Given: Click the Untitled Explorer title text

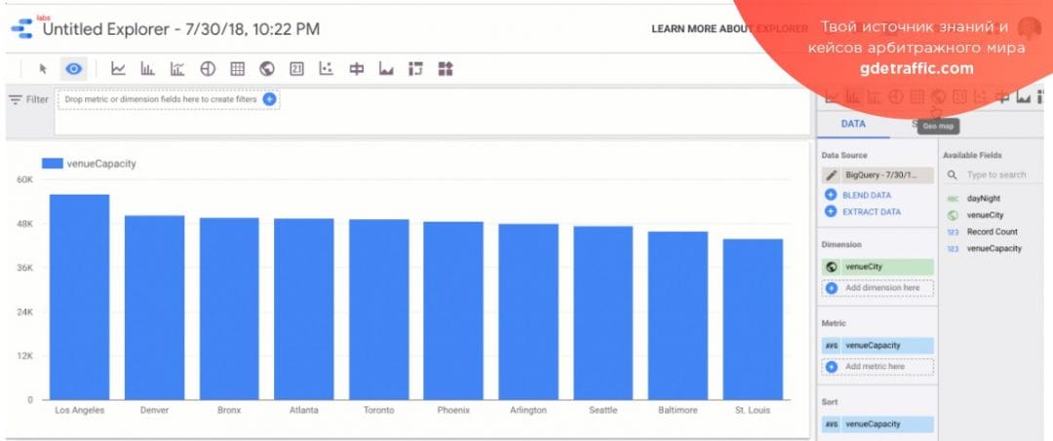Looking at the screenshot, I should point(181,29).
